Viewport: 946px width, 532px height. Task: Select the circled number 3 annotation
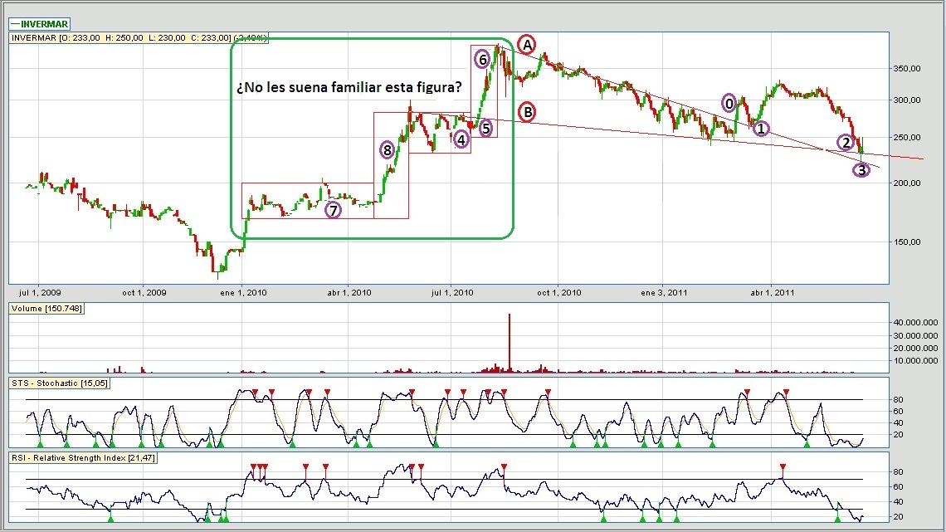point(861,170)
